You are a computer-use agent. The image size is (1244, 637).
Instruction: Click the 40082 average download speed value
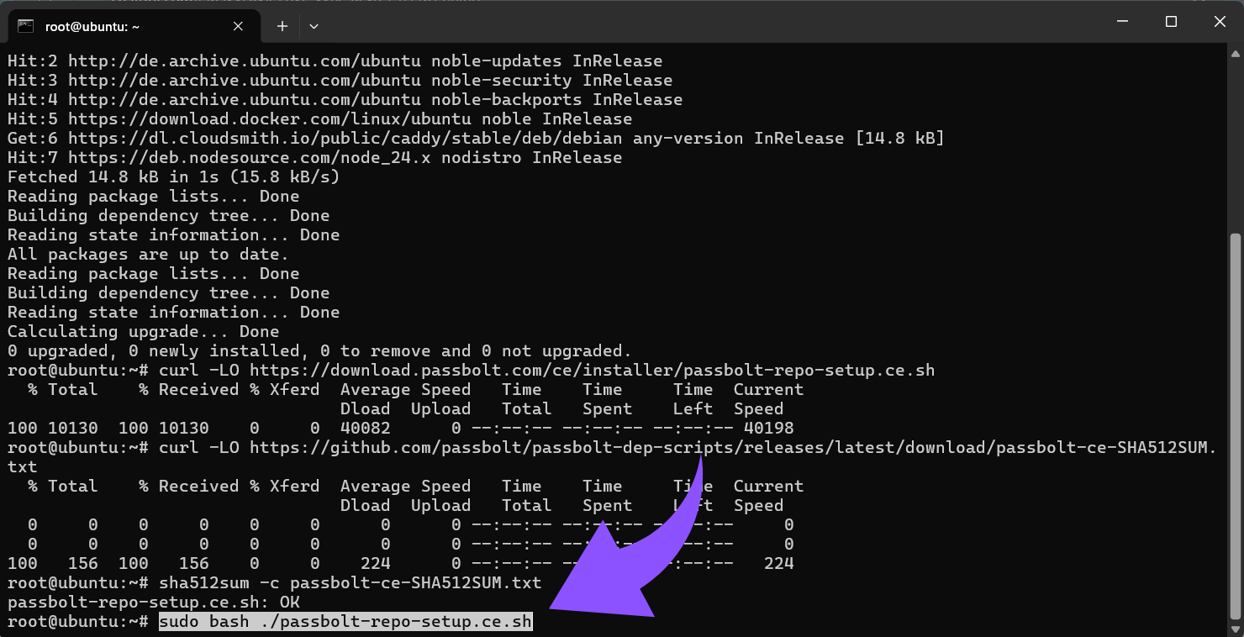(x=366, y=428)
